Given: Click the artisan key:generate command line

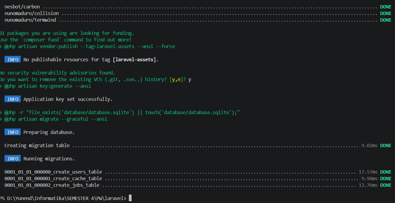Looking at the screenshot, I should (x=45, y=86).
